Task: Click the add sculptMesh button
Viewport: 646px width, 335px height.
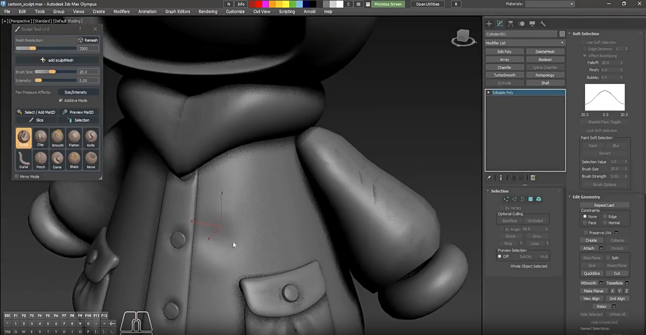Action: [57, 60]
